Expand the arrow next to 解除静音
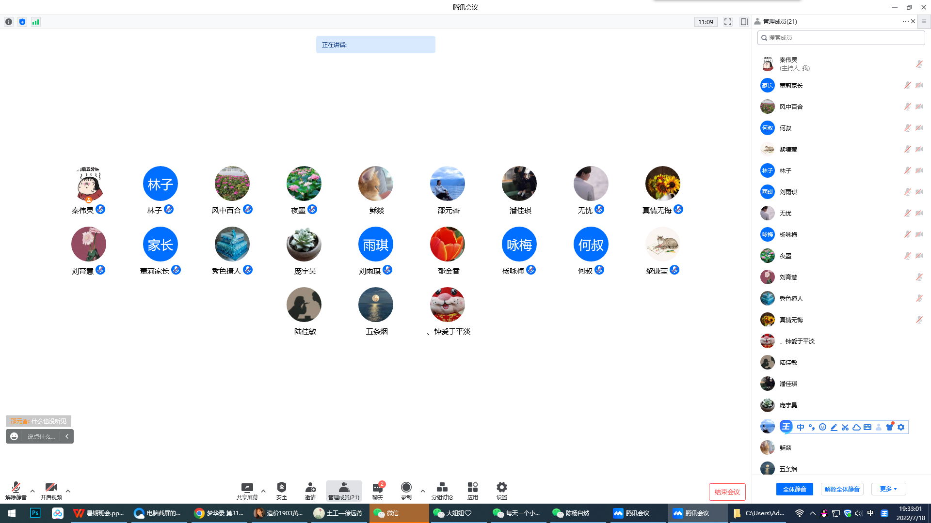This screenshot has width=931, height=523. click(x=32, y=491)
